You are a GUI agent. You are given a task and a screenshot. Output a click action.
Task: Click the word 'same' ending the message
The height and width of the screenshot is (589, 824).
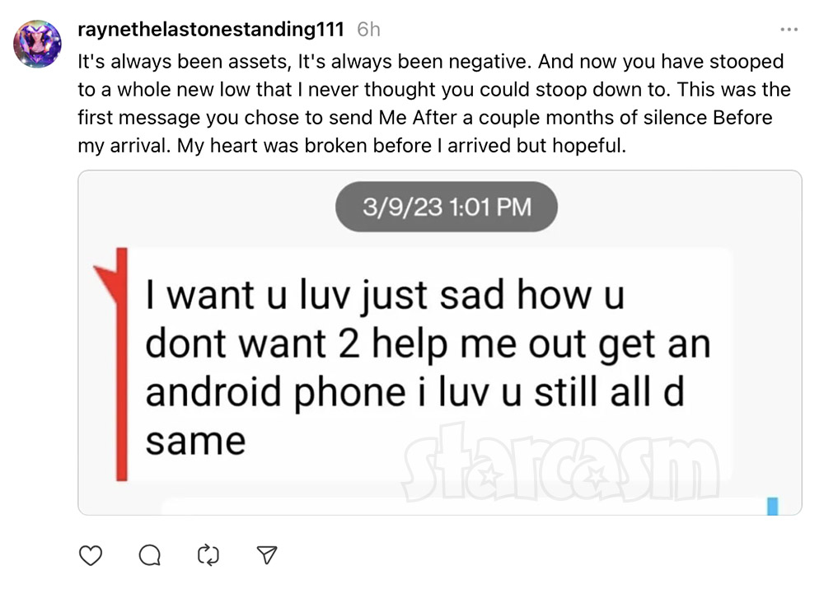195,442
